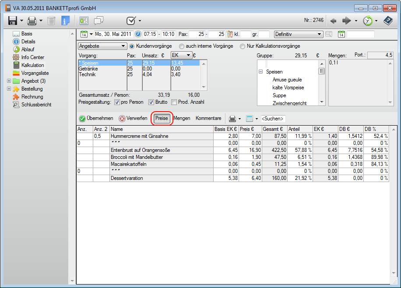
Task: Switch to the Mengen tab
Action: tap(182, 118)
